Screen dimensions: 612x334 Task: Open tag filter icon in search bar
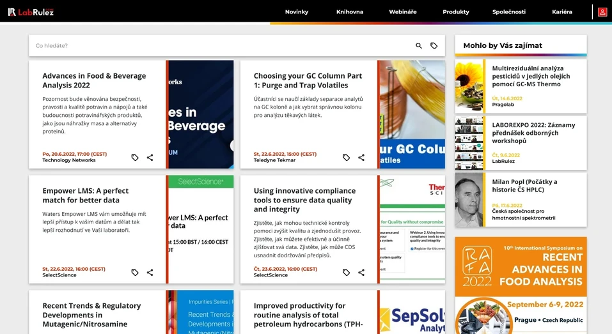434,46
